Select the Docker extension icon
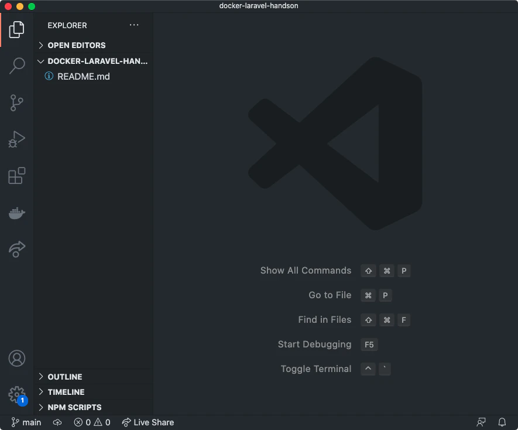518x430 pixels. tap(16, 213)
